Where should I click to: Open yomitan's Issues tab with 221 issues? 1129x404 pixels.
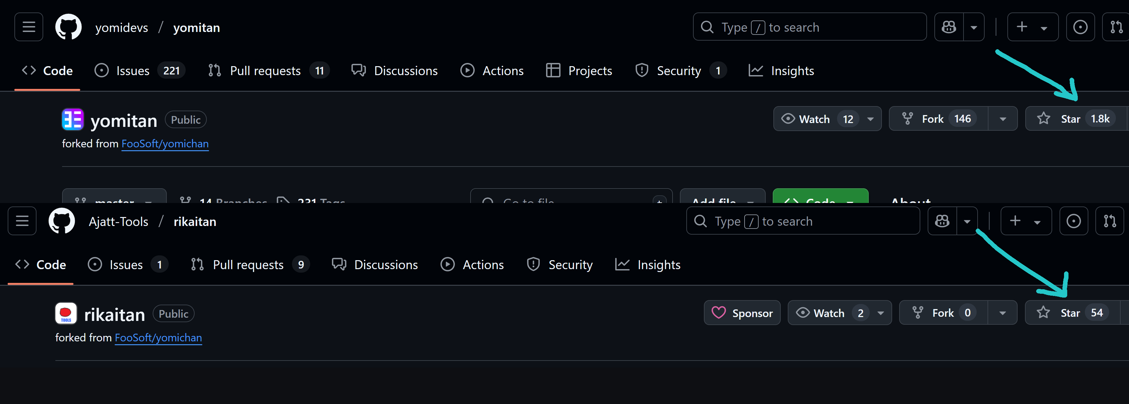pyautogui.click(x=140, y=70)
